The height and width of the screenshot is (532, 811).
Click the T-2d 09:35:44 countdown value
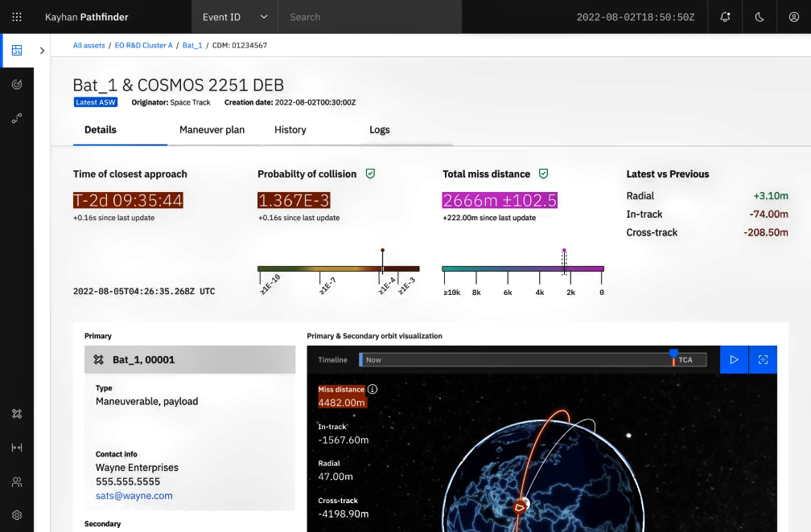(128, 200)
